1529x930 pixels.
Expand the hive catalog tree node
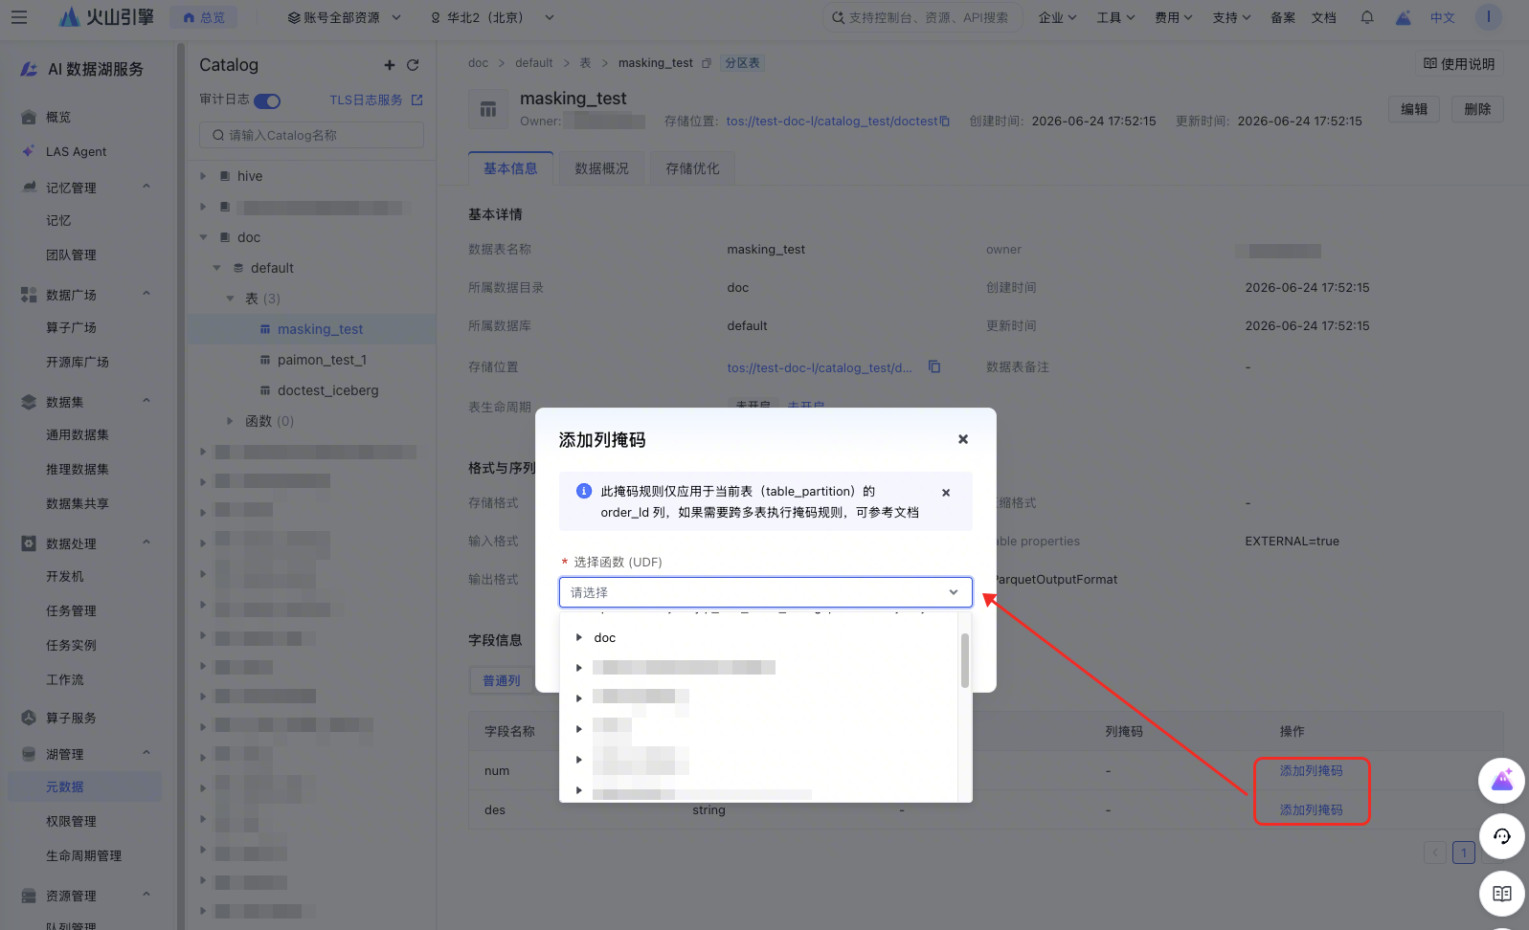[x=203, y=176]
